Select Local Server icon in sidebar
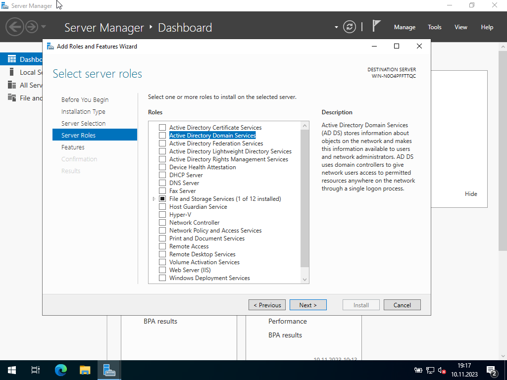Image resolution: width=507 pixels, height=380 pixels. 12,72
